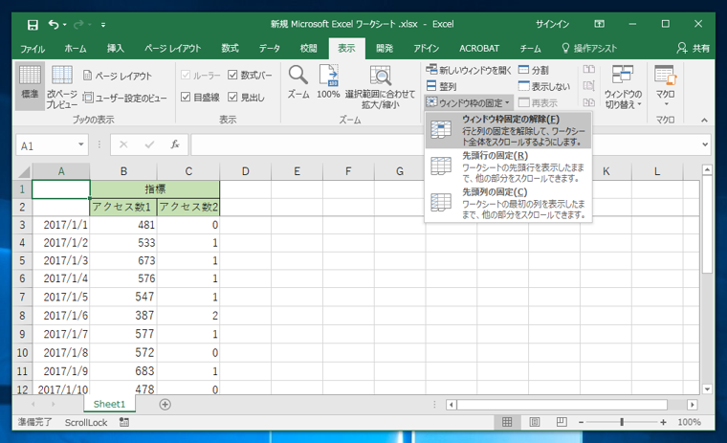
Task: Select the 標準 (Normal) view icon
Action: coord(30,82)
